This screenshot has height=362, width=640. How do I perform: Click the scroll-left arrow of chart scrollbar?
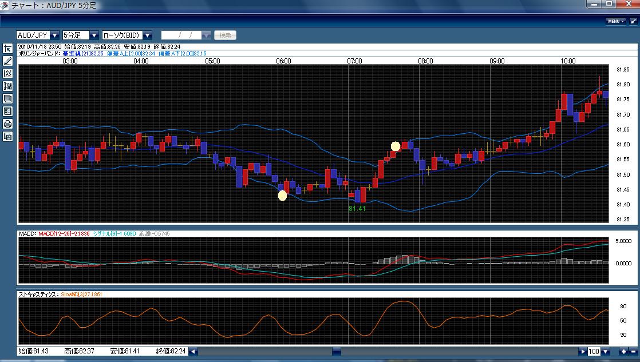[x=193, y=351]
